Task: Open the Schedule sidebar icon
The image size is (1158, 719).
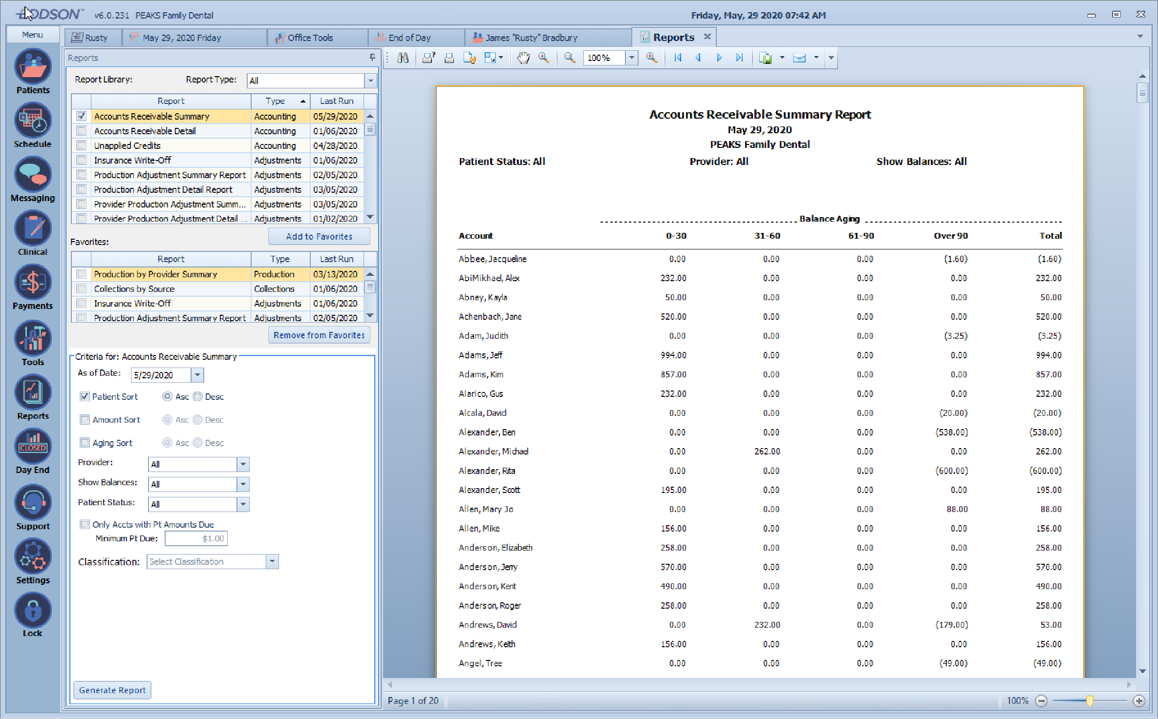Action: pos(33,121)
